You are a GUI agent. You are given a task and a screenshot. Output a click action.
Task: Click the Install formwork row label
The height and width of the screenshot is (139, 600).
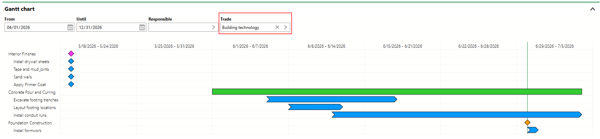[x=28, y=131]
